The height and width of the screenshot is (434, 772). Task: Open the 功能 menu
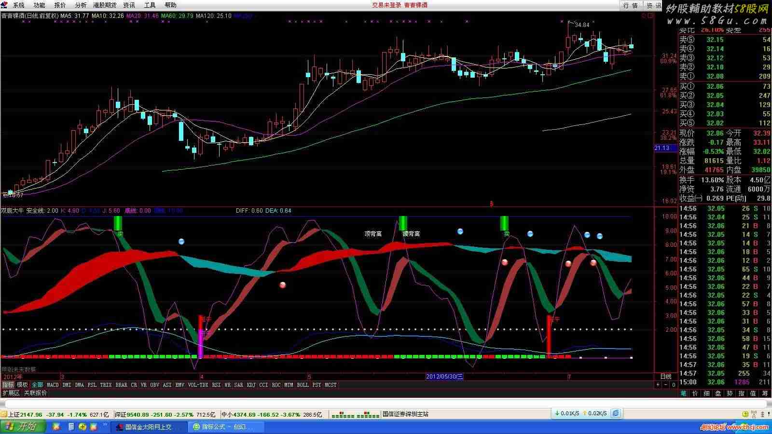tap(39, 5)
